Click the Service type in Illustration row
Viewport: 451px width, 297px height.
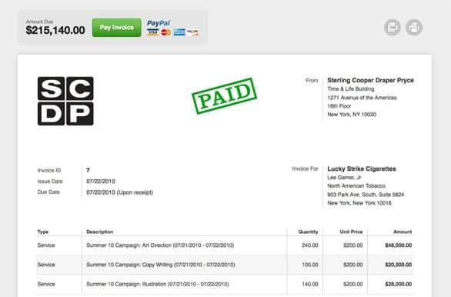(x=46, y=284)
